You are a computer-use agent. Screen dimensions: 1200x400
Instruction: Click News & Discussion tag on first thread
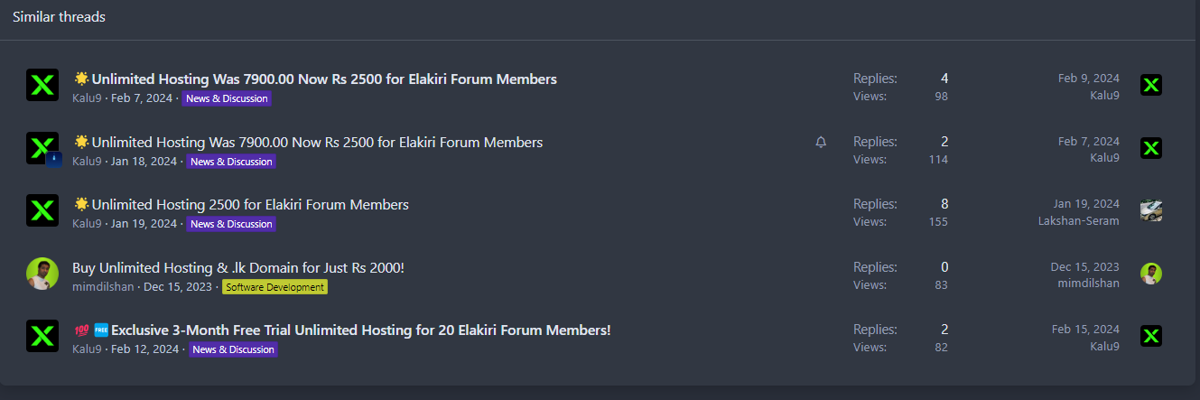tap(227, 98)
